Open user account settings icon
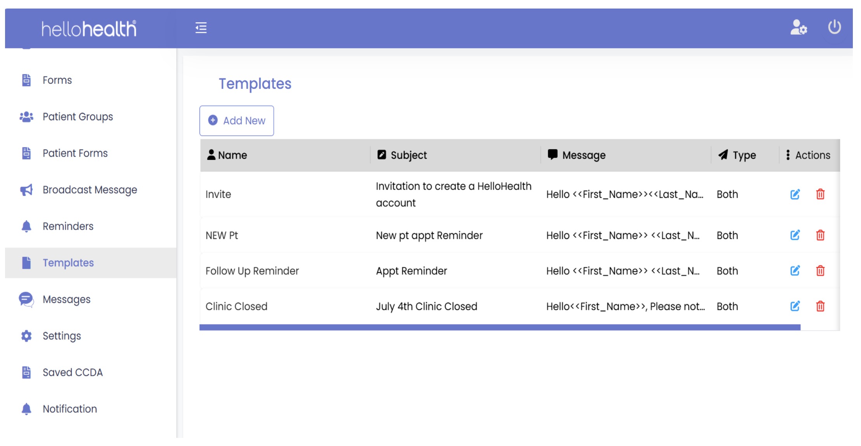Screen dimensions: 861x446 click(x=798, y=28)
